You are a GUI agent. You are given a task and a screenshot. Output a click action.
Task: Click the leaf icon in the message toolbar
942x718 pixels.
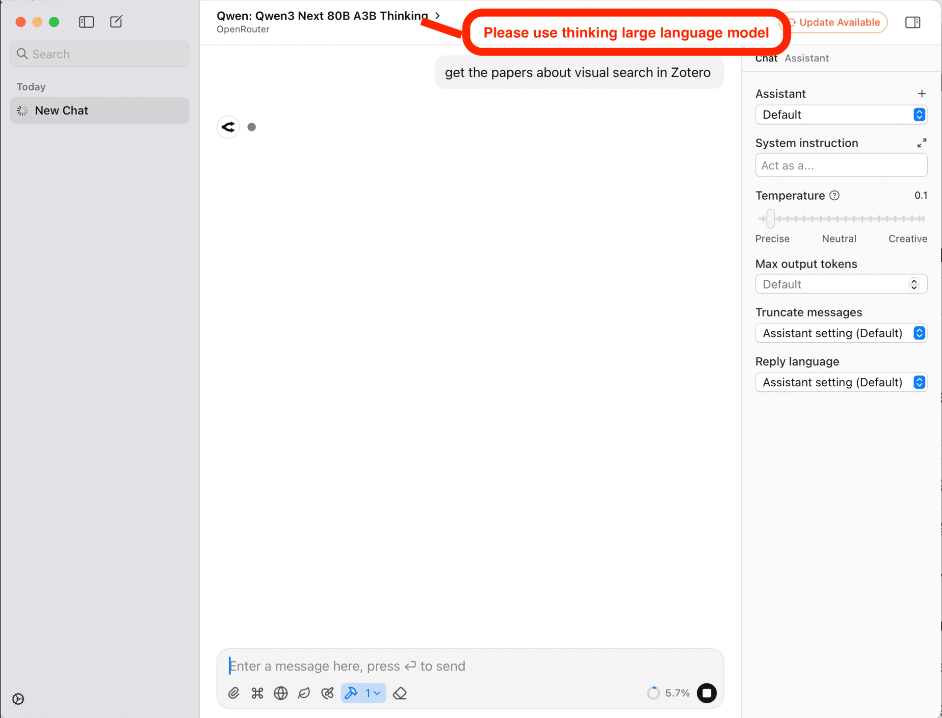pos(304,693)
